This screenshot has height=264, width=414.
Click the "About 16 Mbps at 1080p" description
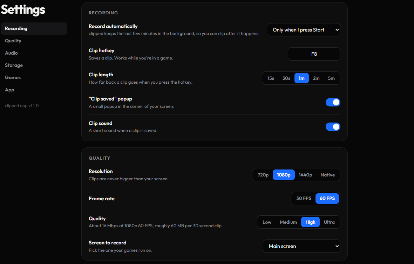tap(156, 226)
